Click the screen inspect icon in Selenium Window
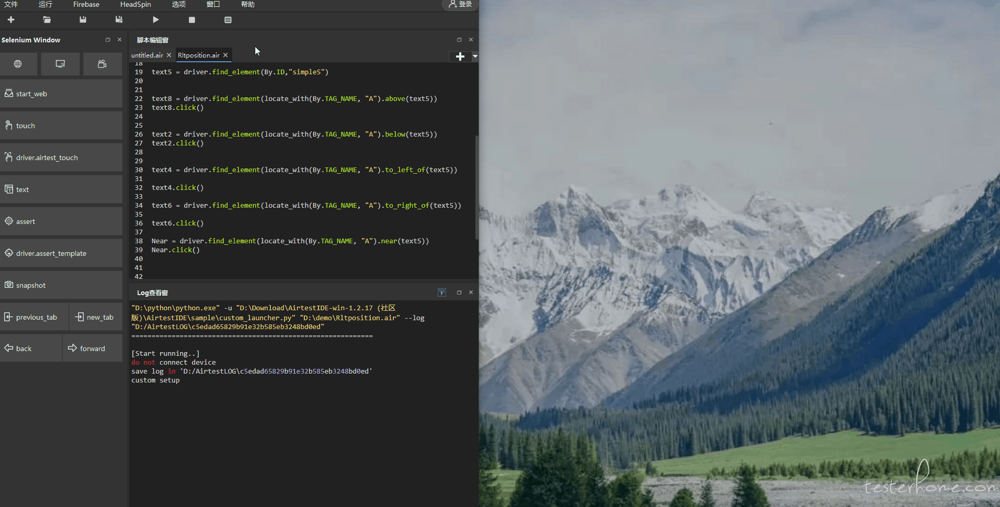1000x507 pixels. point(60,64)
